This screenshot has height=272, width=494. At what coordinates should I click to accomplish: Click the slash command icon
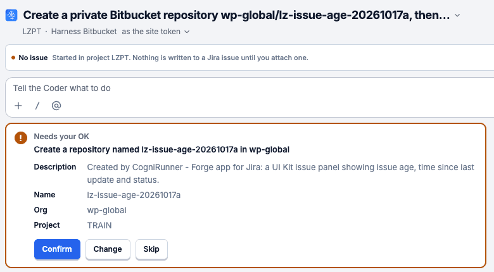[x=37, y=106]
